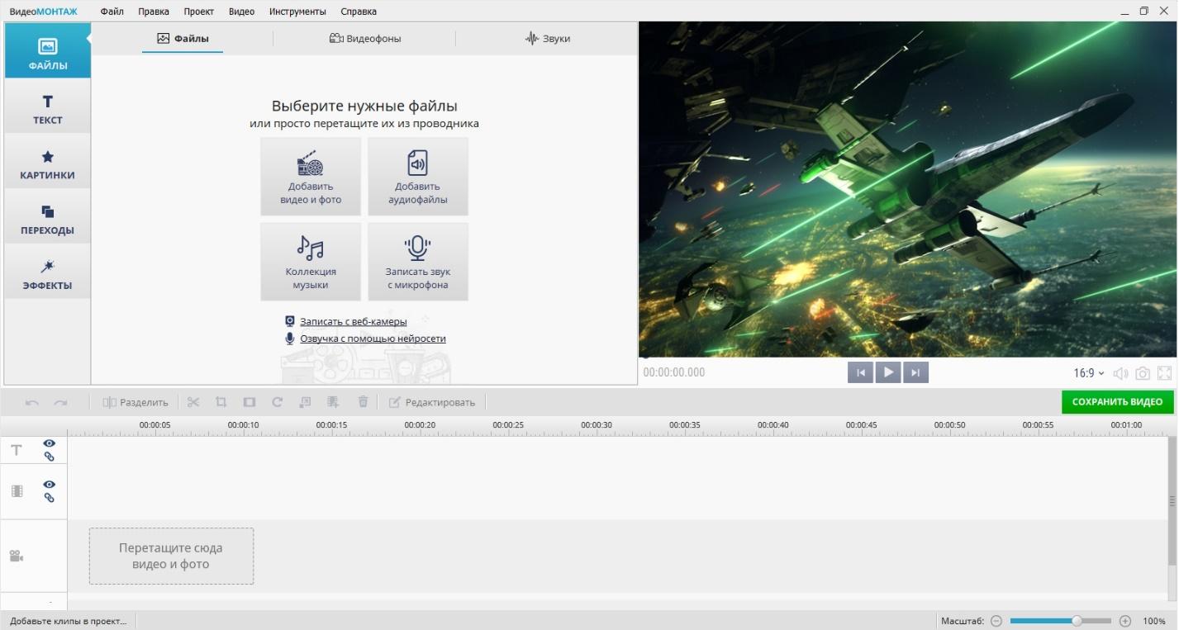Image resolution: width=1179 pixels, height=630 pixels.
Task: Click Добавить аудиофайлы tile
Action: pyautogui.click(x=418, y=177)
